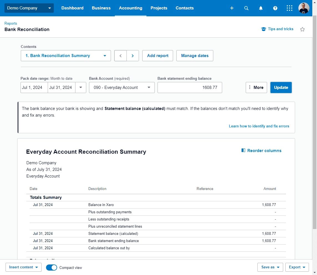Screen dimensions: 317x275
Task: Open your profile avatar picture
Action: tap(304, 8)
